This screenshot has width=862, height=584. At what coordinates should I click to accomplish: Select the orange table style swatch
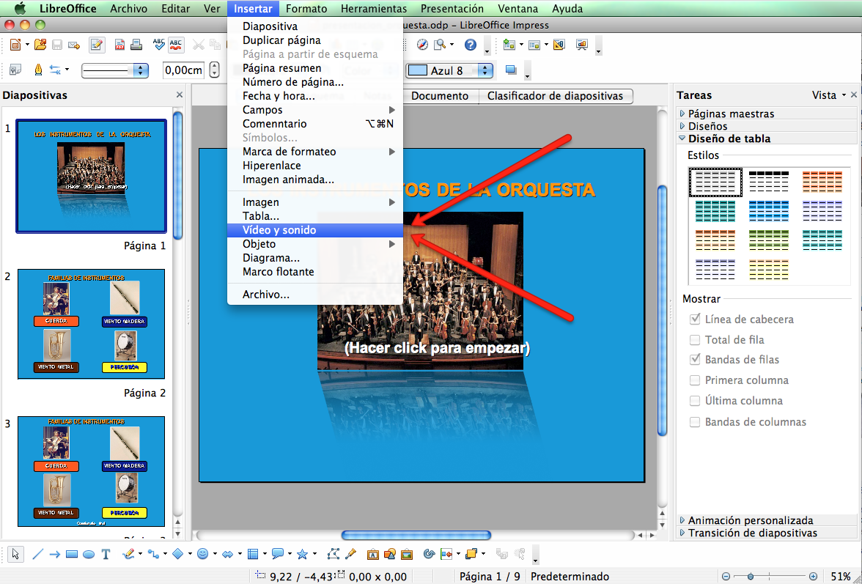coord(822,182)
